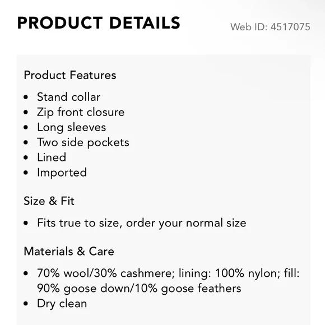Screen dimensions: 325x325
Task: Select the Fits true to size text
Action: tap(142, 223)
